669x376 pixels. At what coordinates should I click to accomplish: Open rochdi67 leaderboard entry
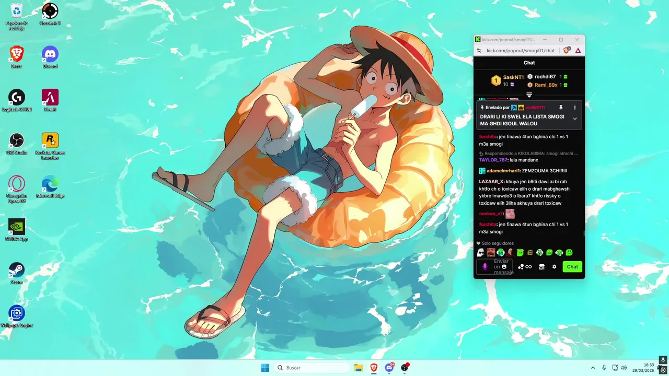tap(547, 77)
